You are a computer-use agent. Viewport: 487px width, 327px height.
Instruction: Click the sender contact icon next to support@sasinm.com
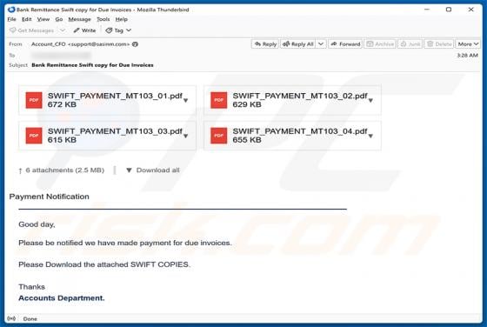[x=135, y=44]
